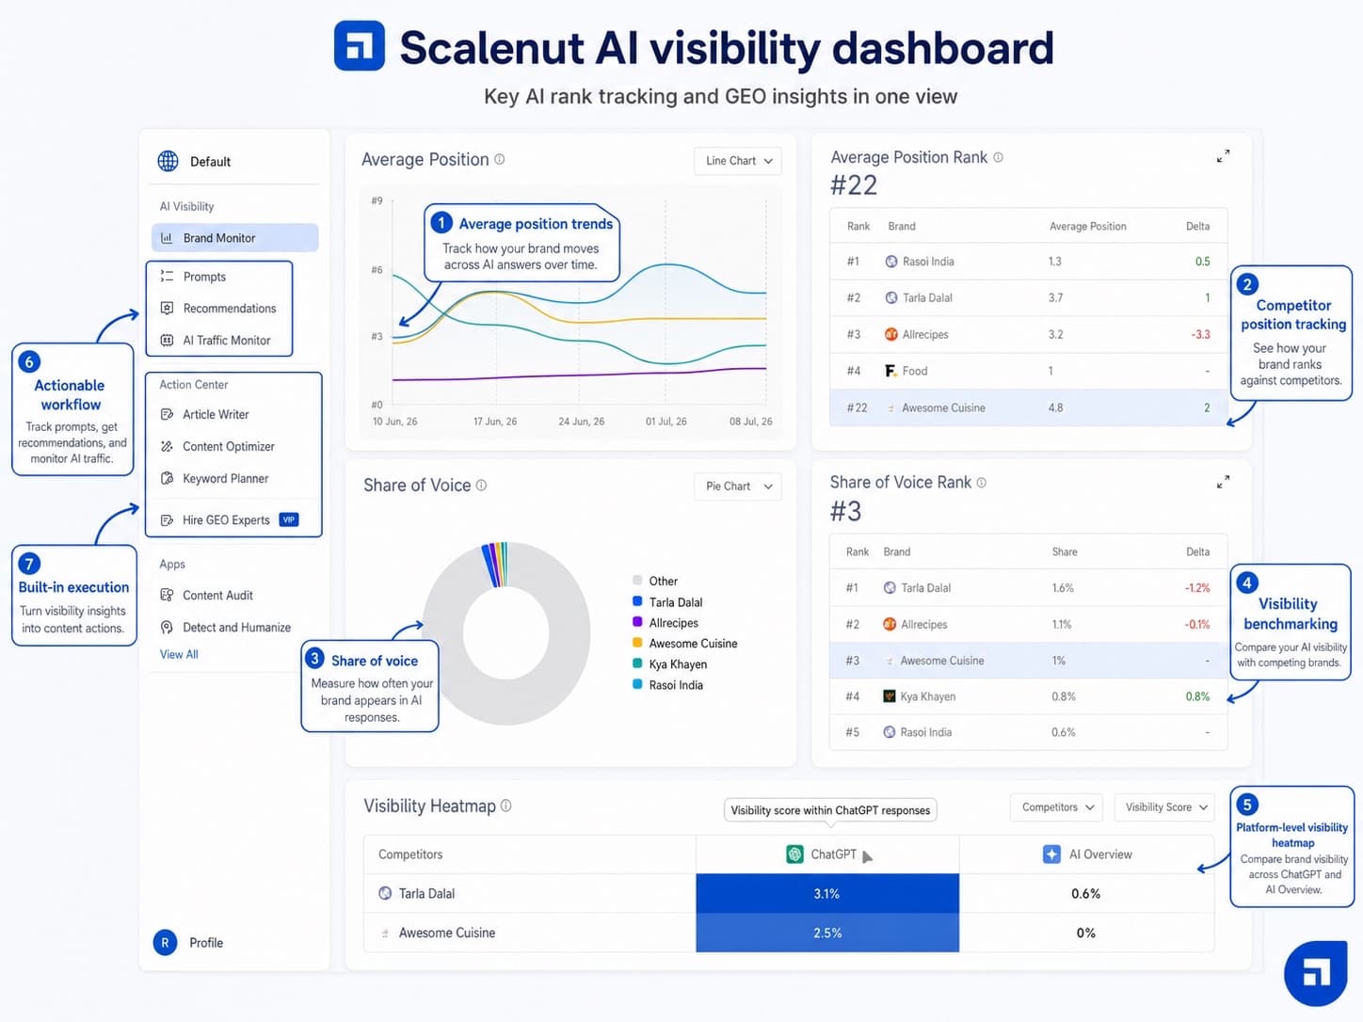This screenshot has height=1022, width=1363.
Task: Click the Keyword Planner icon
Action: (x=167, y=478)
